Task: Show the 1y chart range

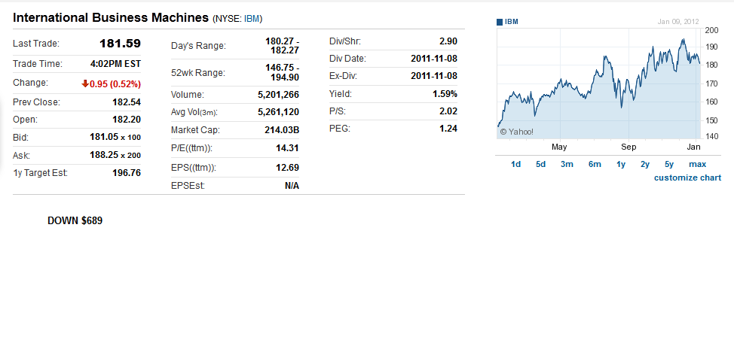Action: coord(621,164)
